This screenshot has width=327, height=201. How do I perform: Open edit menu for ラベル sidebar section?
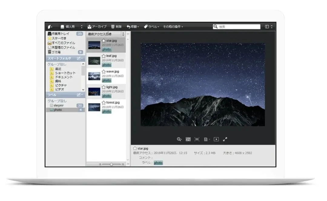point(79,95)
